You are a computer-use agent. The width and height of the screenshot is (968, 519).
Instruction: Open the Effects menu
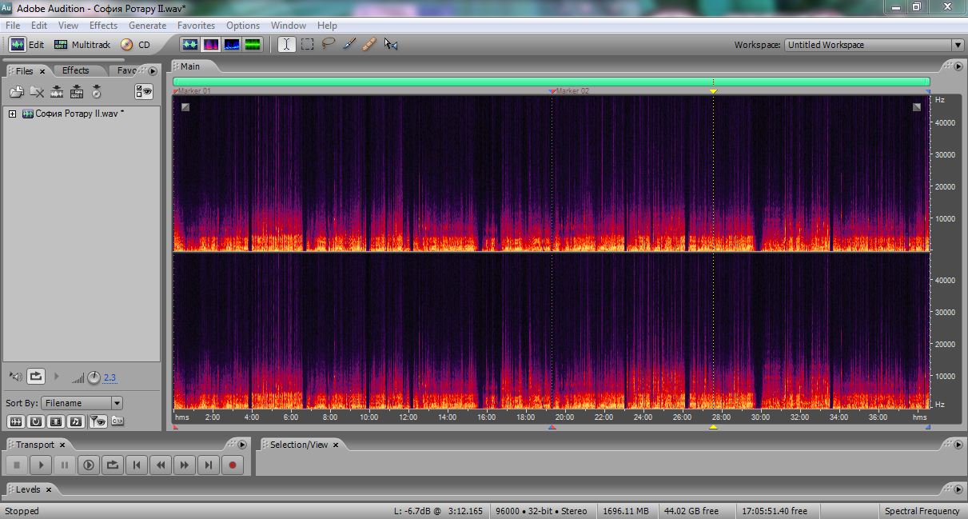(103, 26)
